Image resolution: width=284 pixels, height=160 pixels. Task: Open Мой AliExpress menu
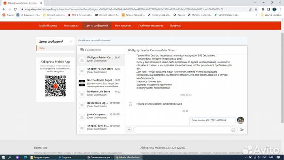[x=48, y=26]
